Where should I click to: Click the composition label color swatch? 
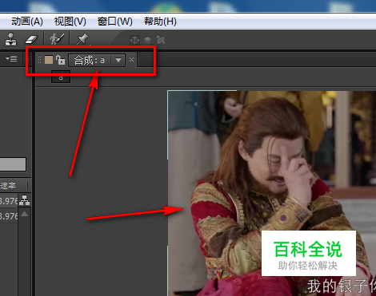click(49, 60)
